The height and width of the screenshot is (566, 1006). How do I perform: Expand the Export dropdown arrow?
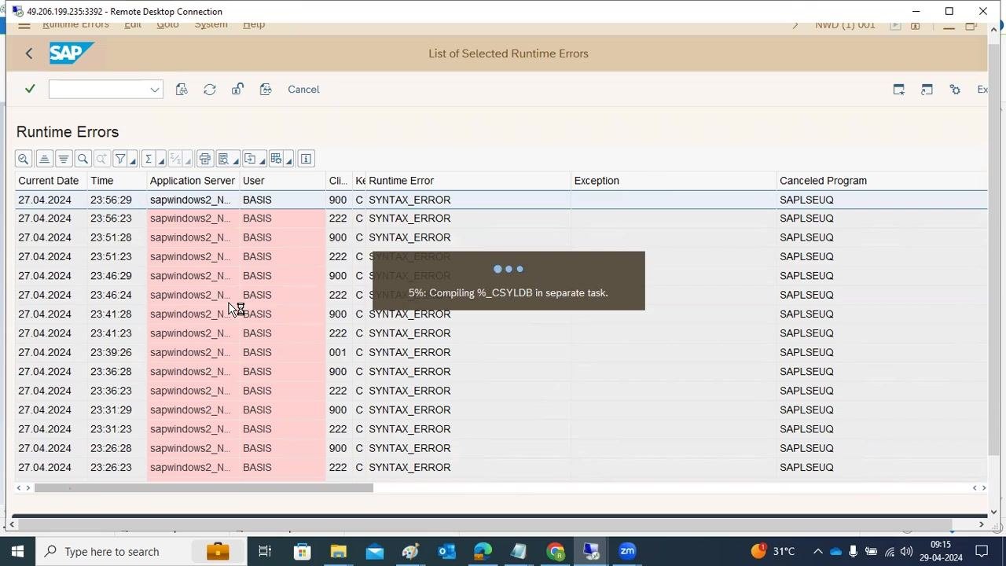coord(262,160)
